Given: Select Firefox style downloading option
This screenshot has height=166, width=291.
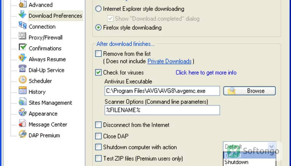Looking at the screenshot, I should pyautogui.click(x=98, y=27).
